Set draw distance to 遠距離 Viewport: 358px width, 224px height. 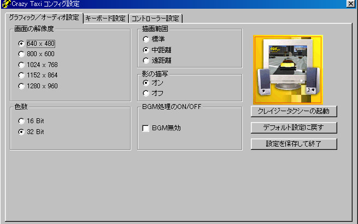coord(146,60)
